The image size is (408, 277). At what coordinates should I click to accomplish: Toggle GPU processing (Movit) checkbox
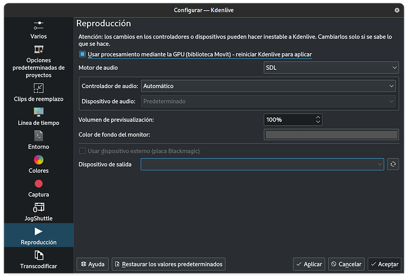click(82, 54)
